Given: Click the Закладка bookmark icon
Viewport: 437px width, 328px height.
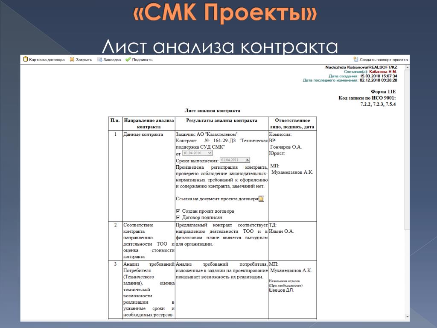Looking at the screenshot, I should click(x=99, y=59).
